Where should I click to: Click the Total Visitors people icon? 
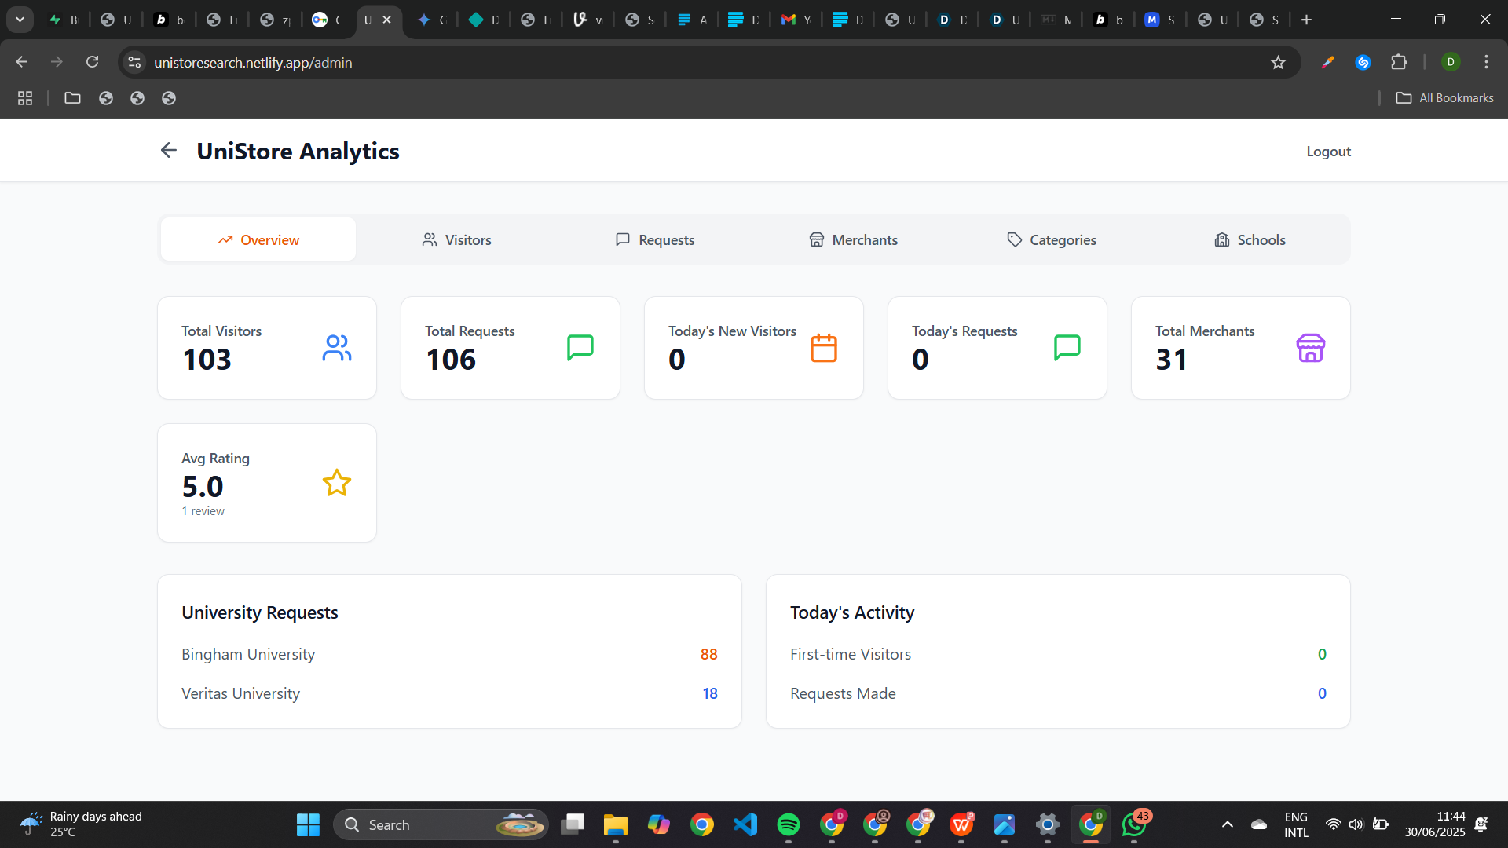(336, 348)
